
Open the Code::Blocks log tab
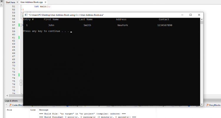[16, 105]
